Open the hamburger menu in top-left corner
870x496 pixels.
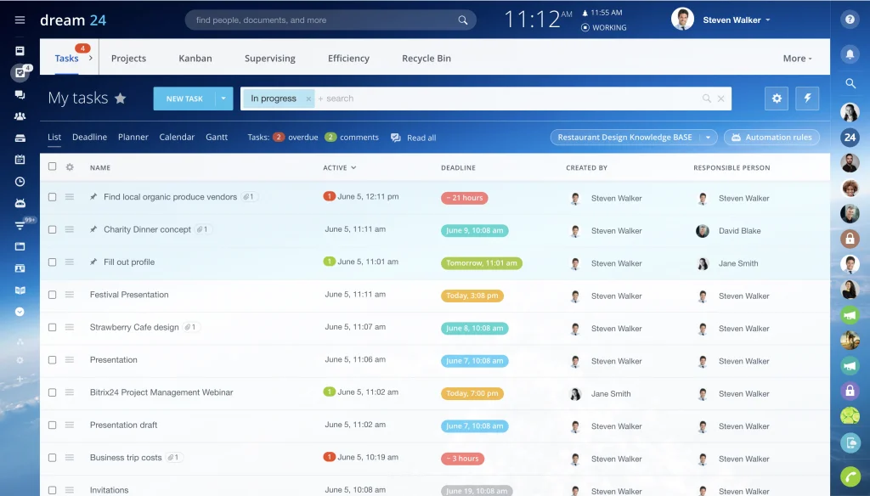click(20, 20)
